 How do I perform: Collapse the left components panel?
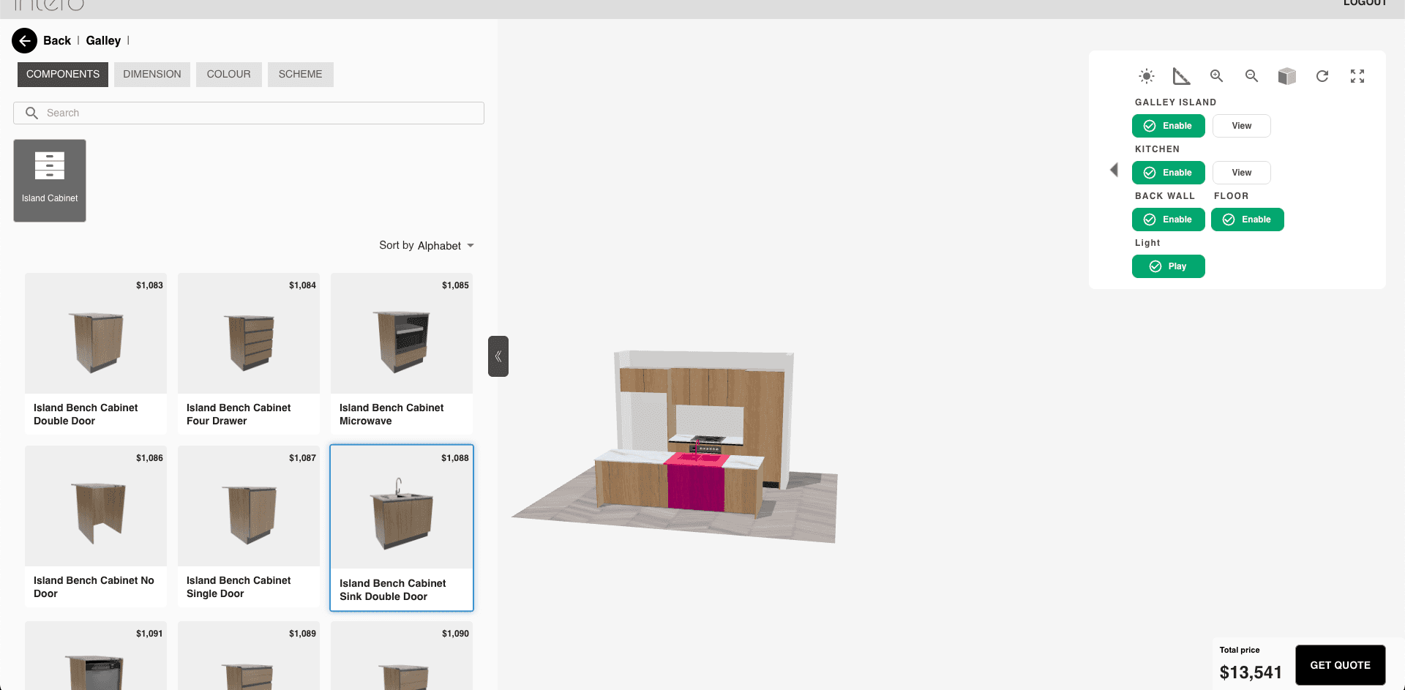pos(498,356)
